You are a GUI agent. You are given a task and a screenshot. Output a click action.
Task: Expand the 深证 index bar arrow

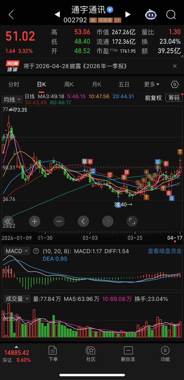click(x=16, y=346)
